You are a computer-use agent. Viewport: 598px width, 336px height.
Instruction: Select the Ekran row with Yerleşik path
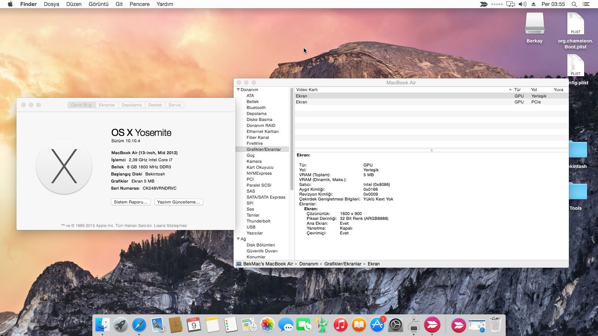[x=432, y=96]
